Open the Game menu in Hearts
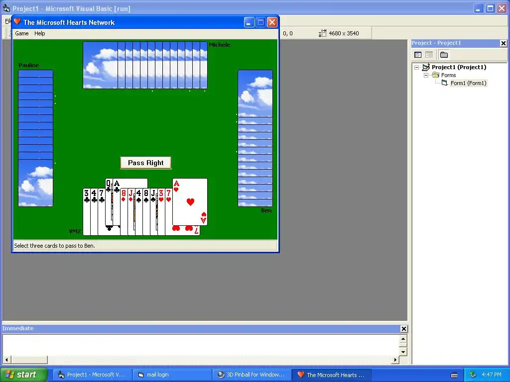 pyautogui.click(x=22, y=33)
